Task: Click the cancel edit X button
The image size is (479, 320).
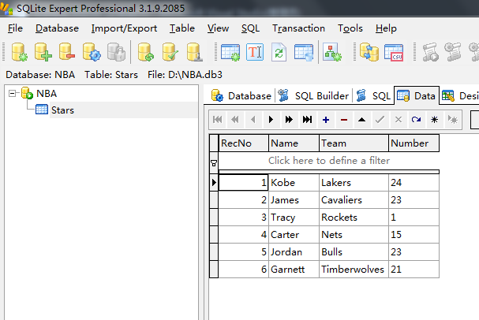Action: (x=398, y=120)
